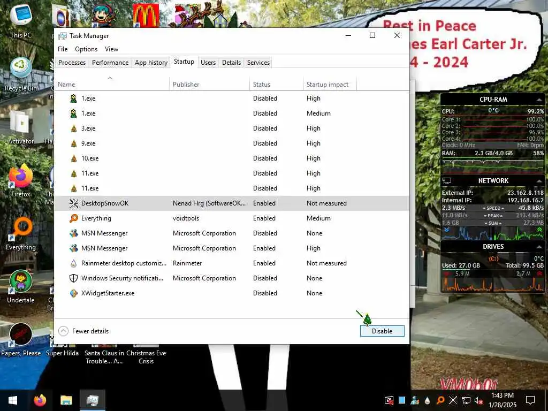Screen dimensions: 548x411
Task: Open the Everything desktop shortcut
Action: pyautogui.click(x=21, y=233)
